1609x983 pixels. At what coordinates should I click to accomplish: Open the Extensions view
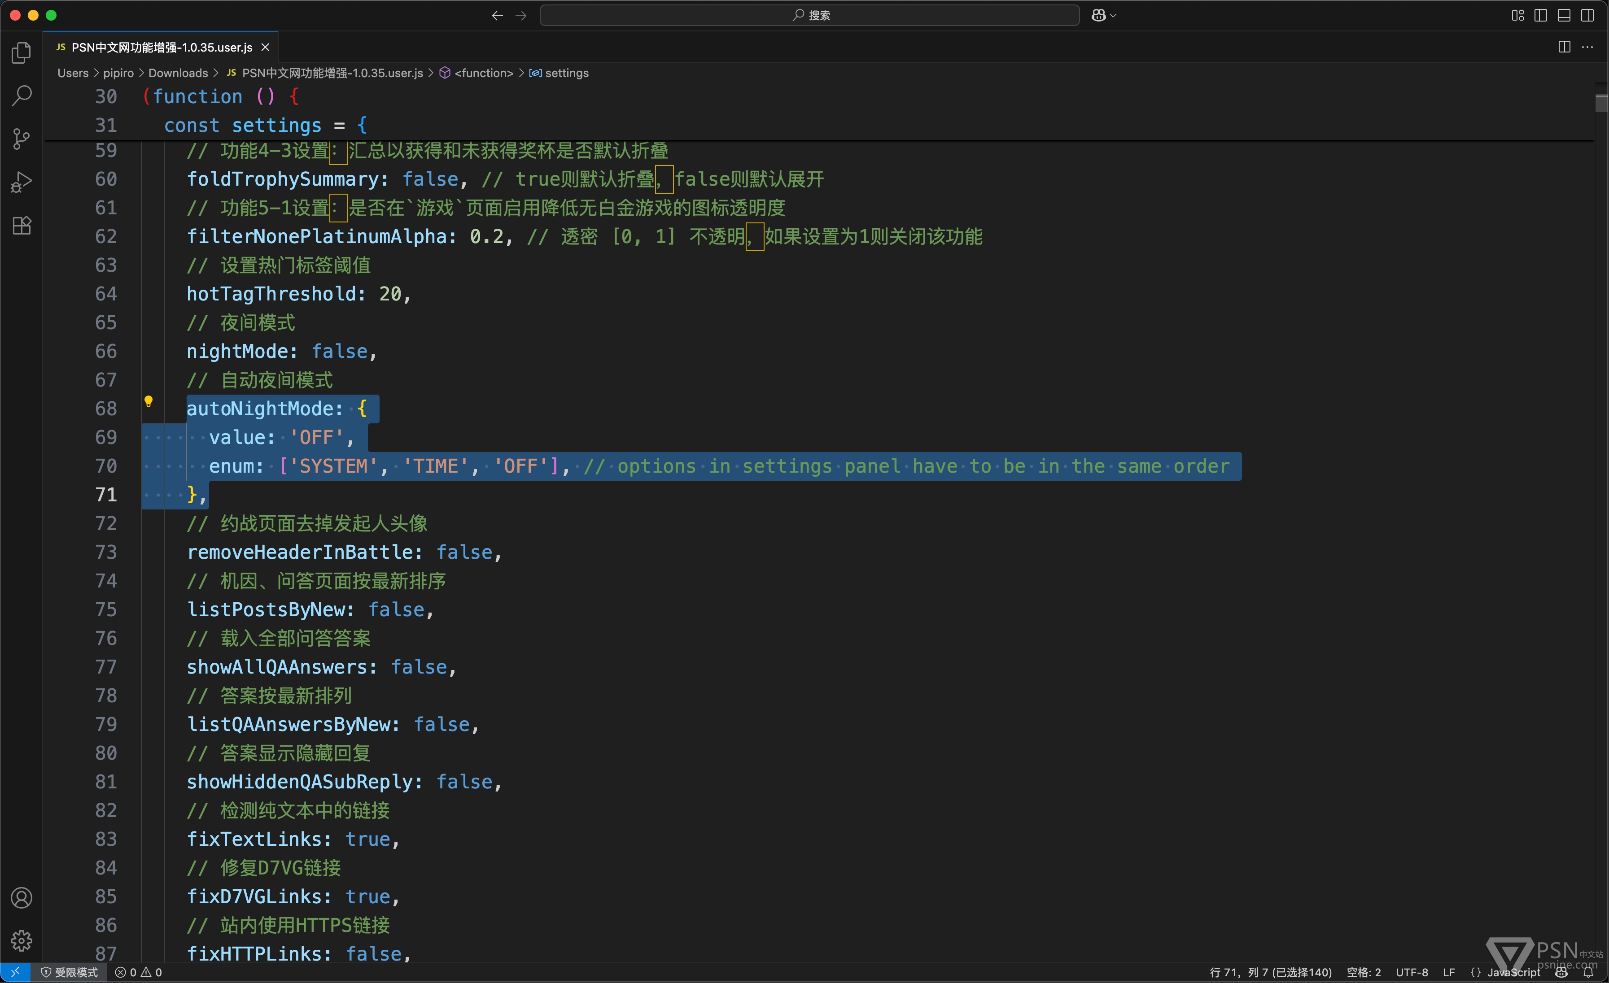(x=22, y=226)
